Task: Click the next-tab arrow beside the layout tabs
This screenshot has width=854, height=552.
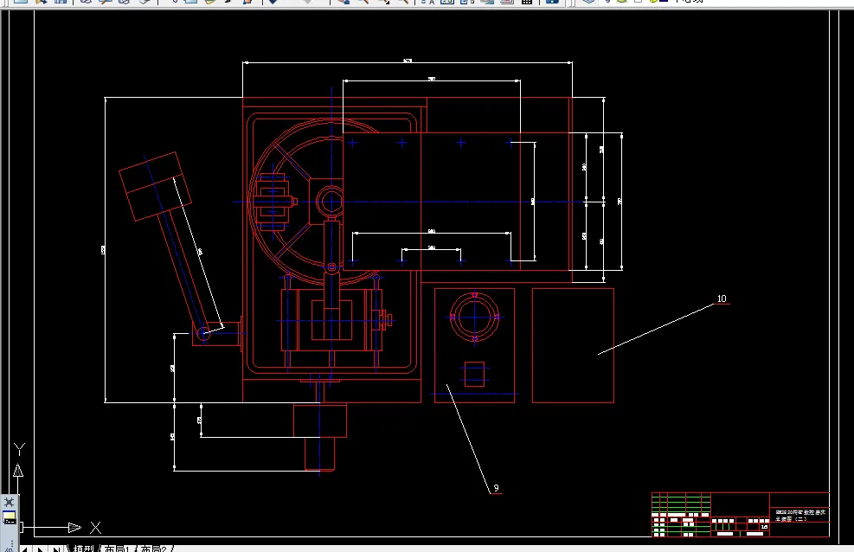Action: point(40,549)
